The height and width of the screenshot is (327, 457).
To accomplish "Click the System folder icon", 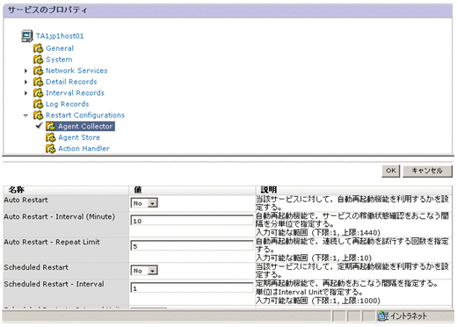I will point(38,59).
